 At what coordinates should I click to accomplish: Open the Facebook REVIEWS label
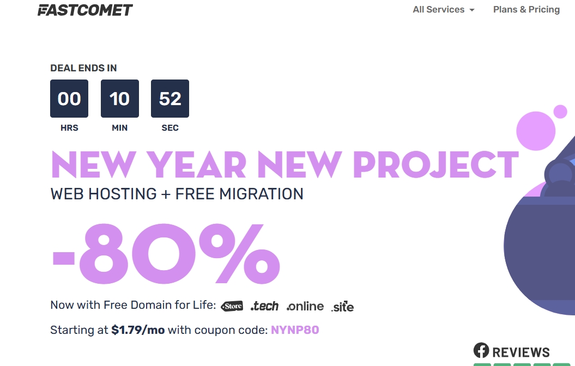pos(521,352)
